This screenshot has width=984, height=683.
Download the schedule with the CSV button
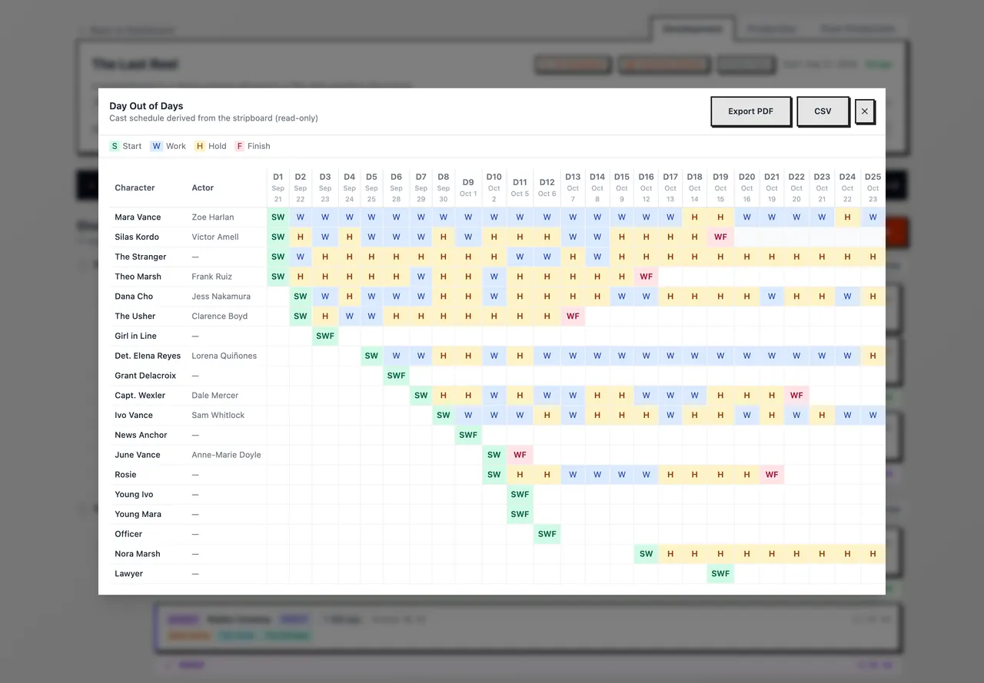[823, 111]
